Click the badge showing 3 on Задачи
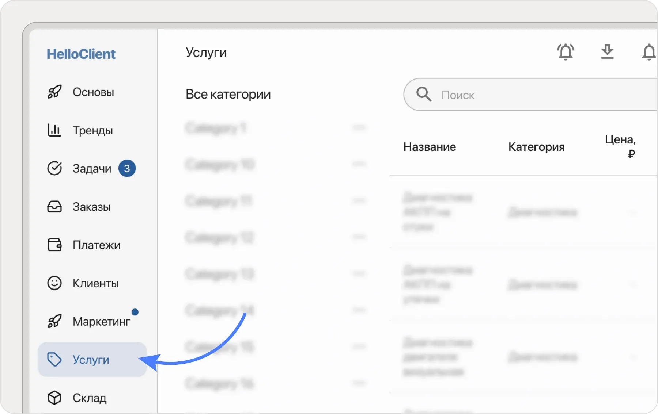Viewport: 658px width, 414px height. (127, 168)
